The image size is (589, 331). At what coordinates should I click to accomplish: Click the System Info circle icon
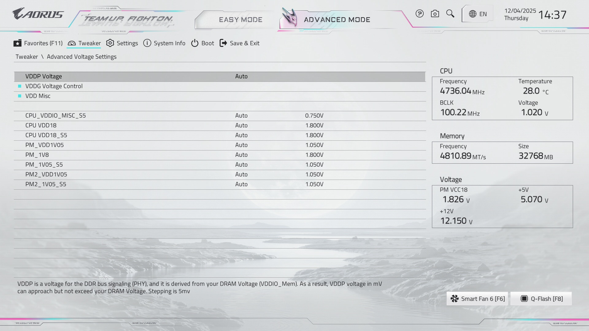[x=147, y=43]
